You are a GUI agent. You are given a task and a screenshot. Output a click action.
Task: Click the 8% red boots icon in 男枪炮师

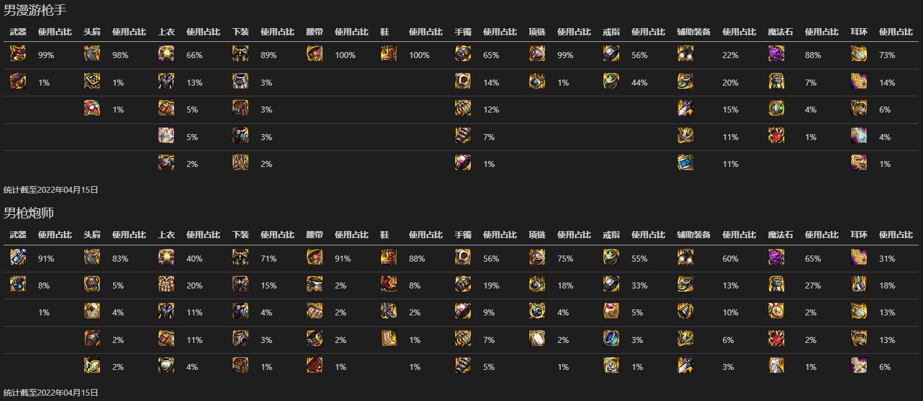(x=389, y=285)
